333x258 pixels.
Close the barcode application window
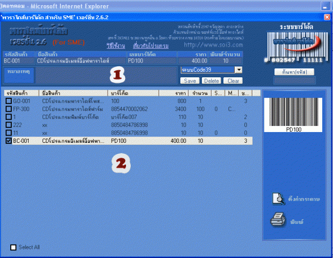[327, 17]
